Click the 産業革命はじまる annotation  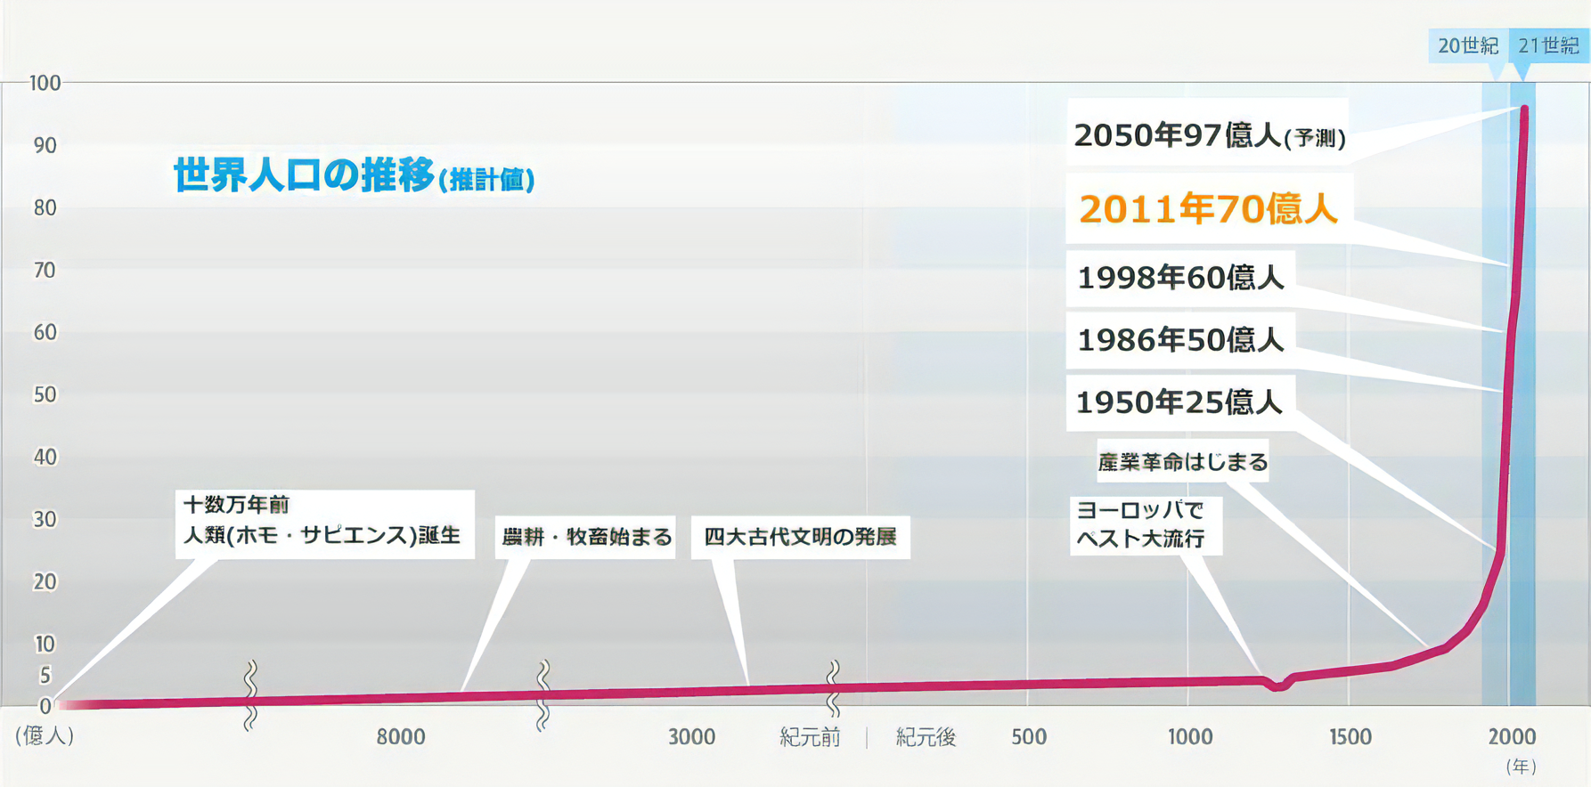point(1182,462)
